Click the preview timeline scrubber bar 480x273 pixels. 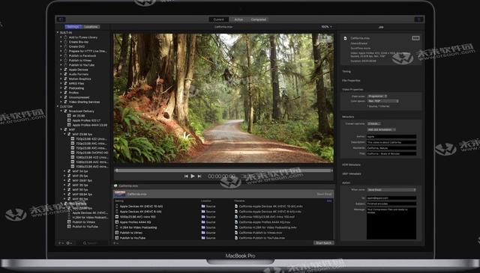coord(223,171)
